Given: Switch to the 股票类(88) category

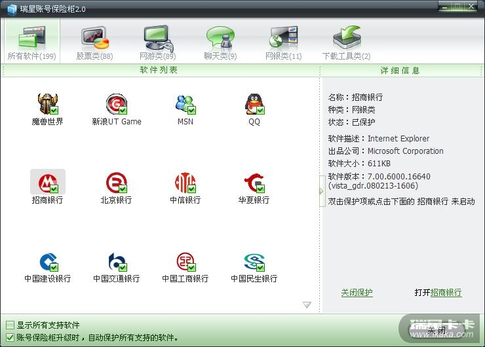Looking at the screenshot, I should click(x=94, y=43).
